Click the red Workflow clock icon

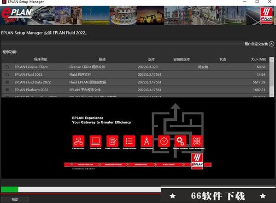click(x=164, y=141)
